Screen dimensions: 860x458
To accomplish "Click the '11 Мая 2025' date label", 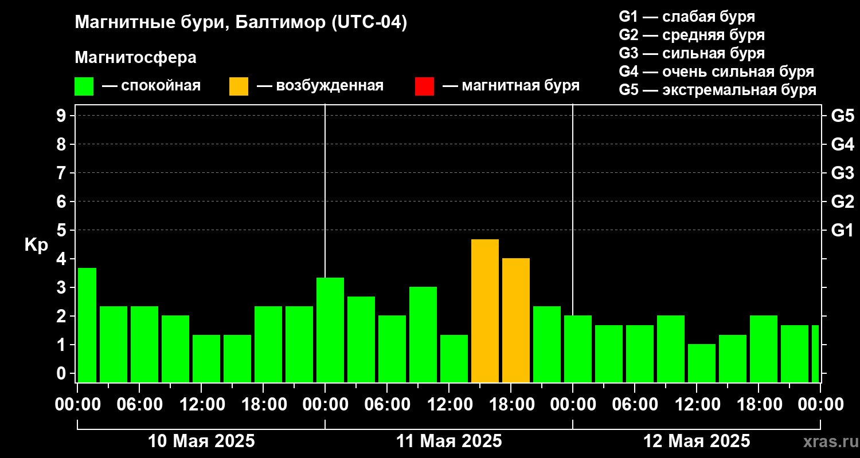I will (x=449, y=441).
